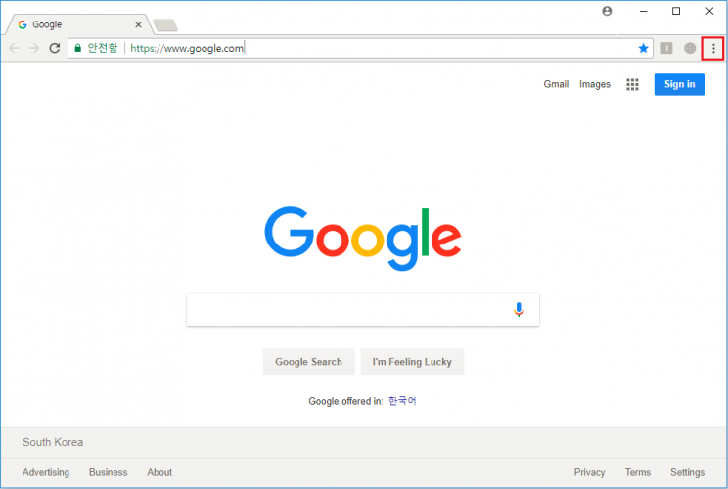Screen dimensions: 728x489
Task: Open the Gmail link
Action: pos(556,84)
